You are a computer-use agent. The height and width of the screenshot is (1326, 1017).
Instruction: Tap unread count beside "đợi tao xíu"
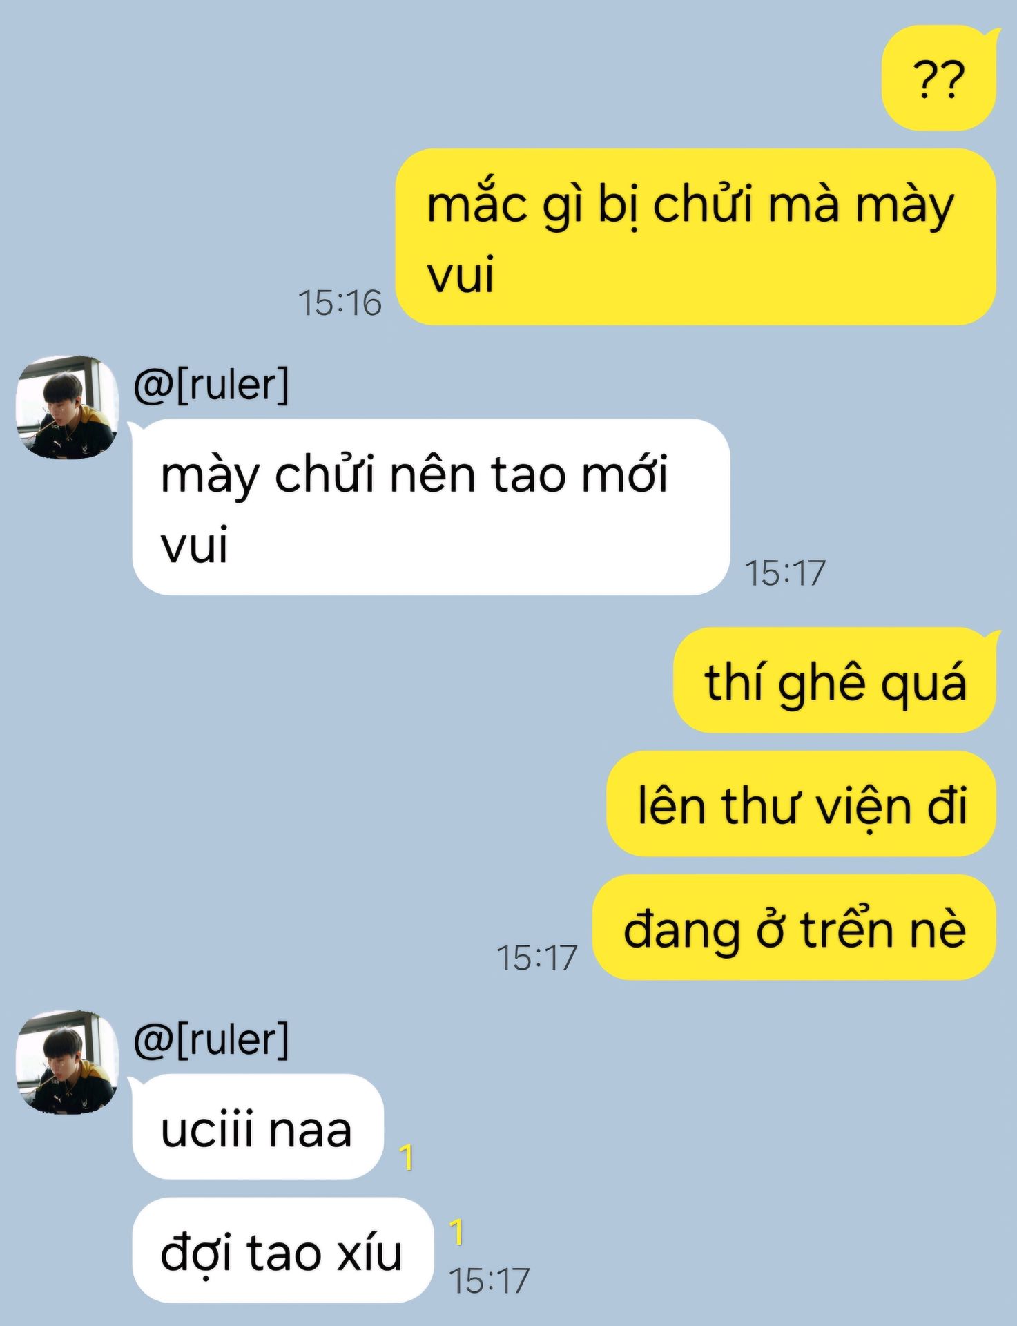[456, 1231]
